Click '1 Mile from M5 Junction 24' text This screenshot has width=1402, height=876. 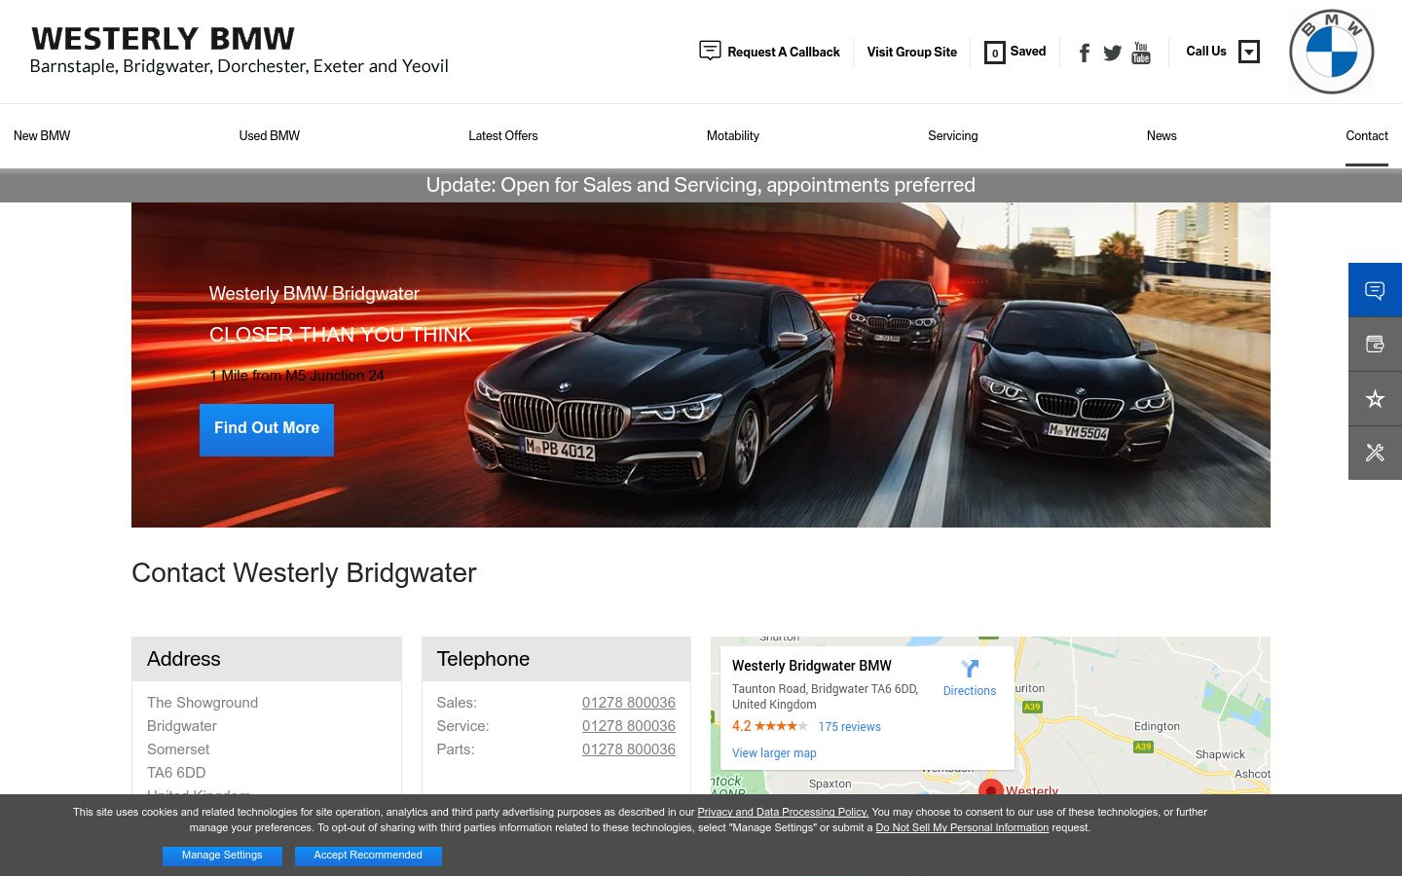297,376
